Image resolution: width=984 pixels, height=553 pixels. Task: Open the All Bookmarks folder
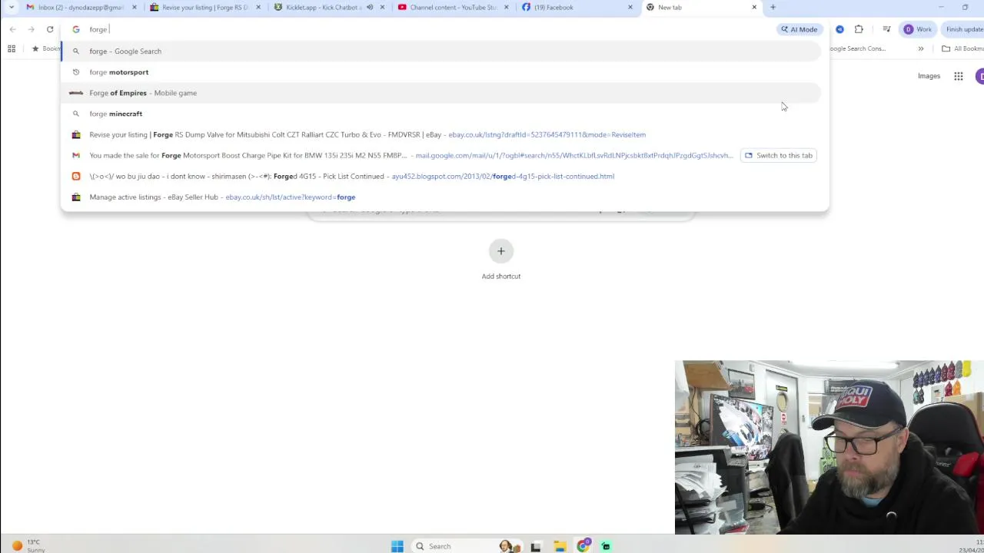point(962,48)
